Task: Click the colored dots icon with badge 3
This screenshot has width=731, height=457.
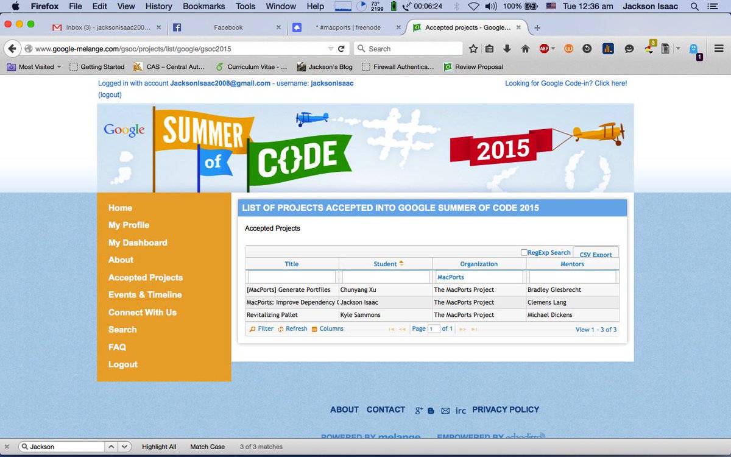Action: (x=649, y=48)
